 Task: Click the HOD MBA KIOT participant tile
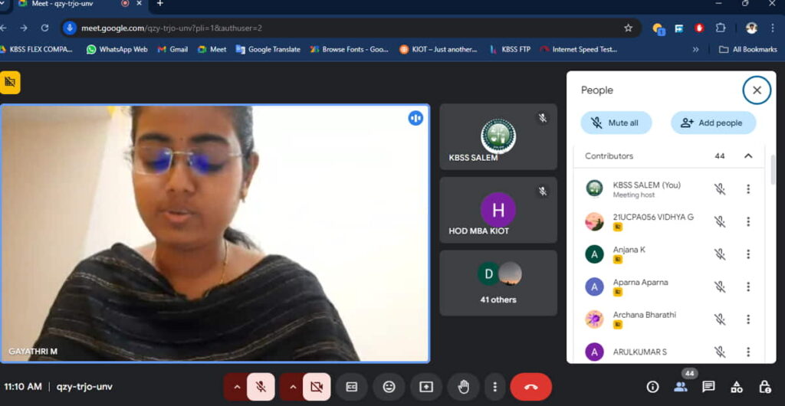coord(498,210)
